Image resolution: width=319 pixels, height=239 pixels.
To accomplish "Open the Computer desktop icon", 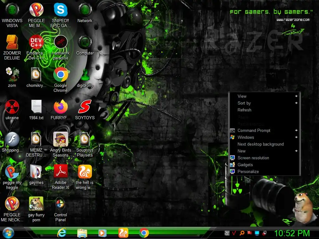I will (85, 45).
